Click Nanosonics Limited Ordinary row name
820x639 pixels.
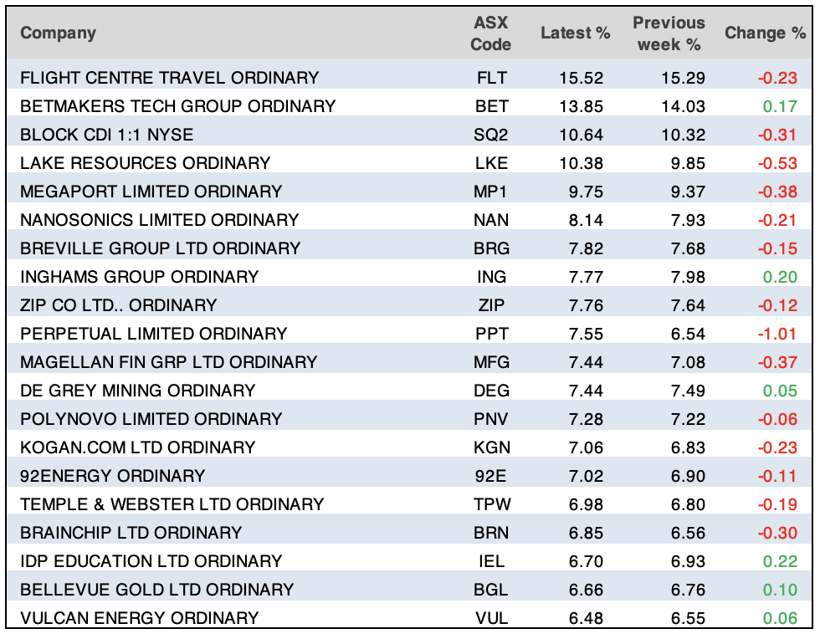159,220
